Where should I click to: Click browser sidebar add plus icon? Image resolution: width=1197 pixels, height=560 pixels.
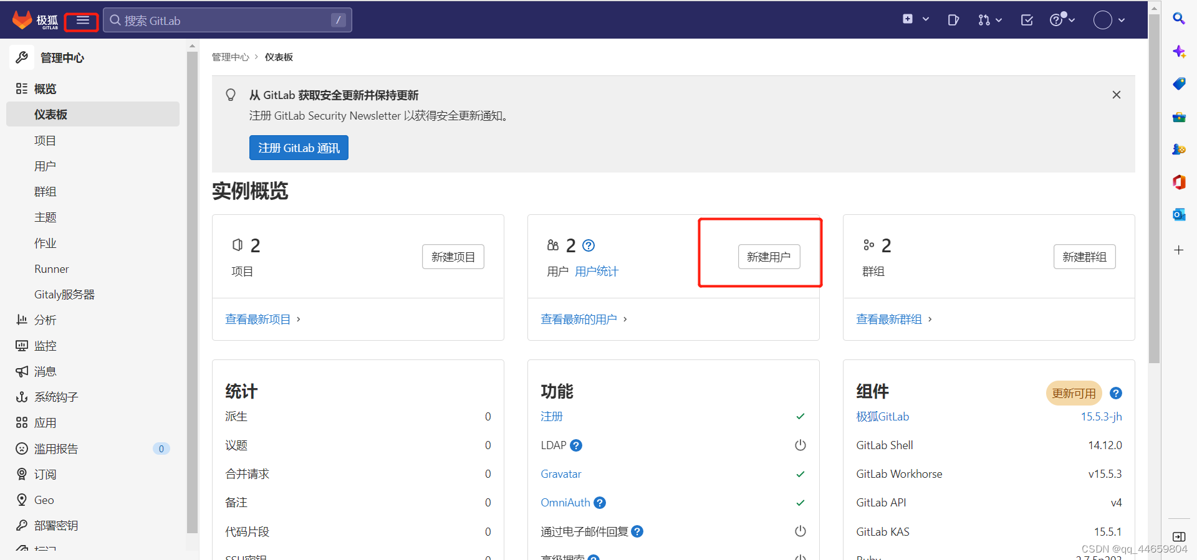1179,250
